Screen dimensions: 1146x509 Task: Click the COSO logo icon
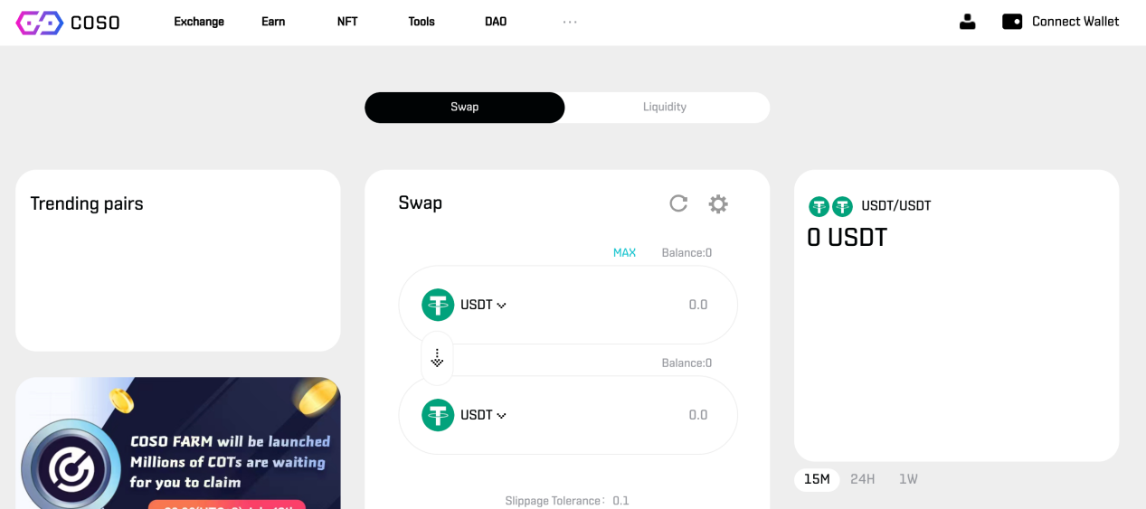coord(40,23)
